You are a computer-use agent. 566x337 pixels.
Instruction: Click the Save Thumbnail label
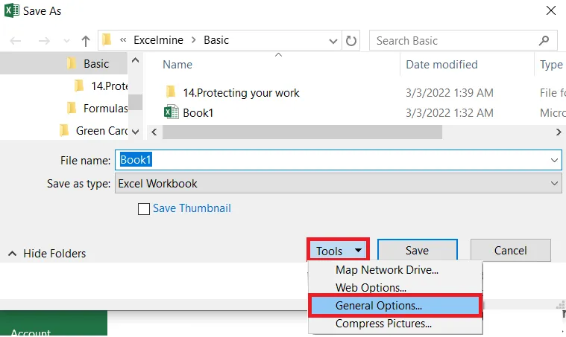tap(192, 208)
